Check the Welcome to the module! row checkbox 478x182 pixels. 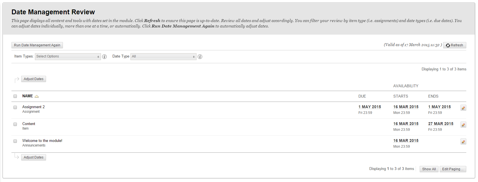(15, 141)
